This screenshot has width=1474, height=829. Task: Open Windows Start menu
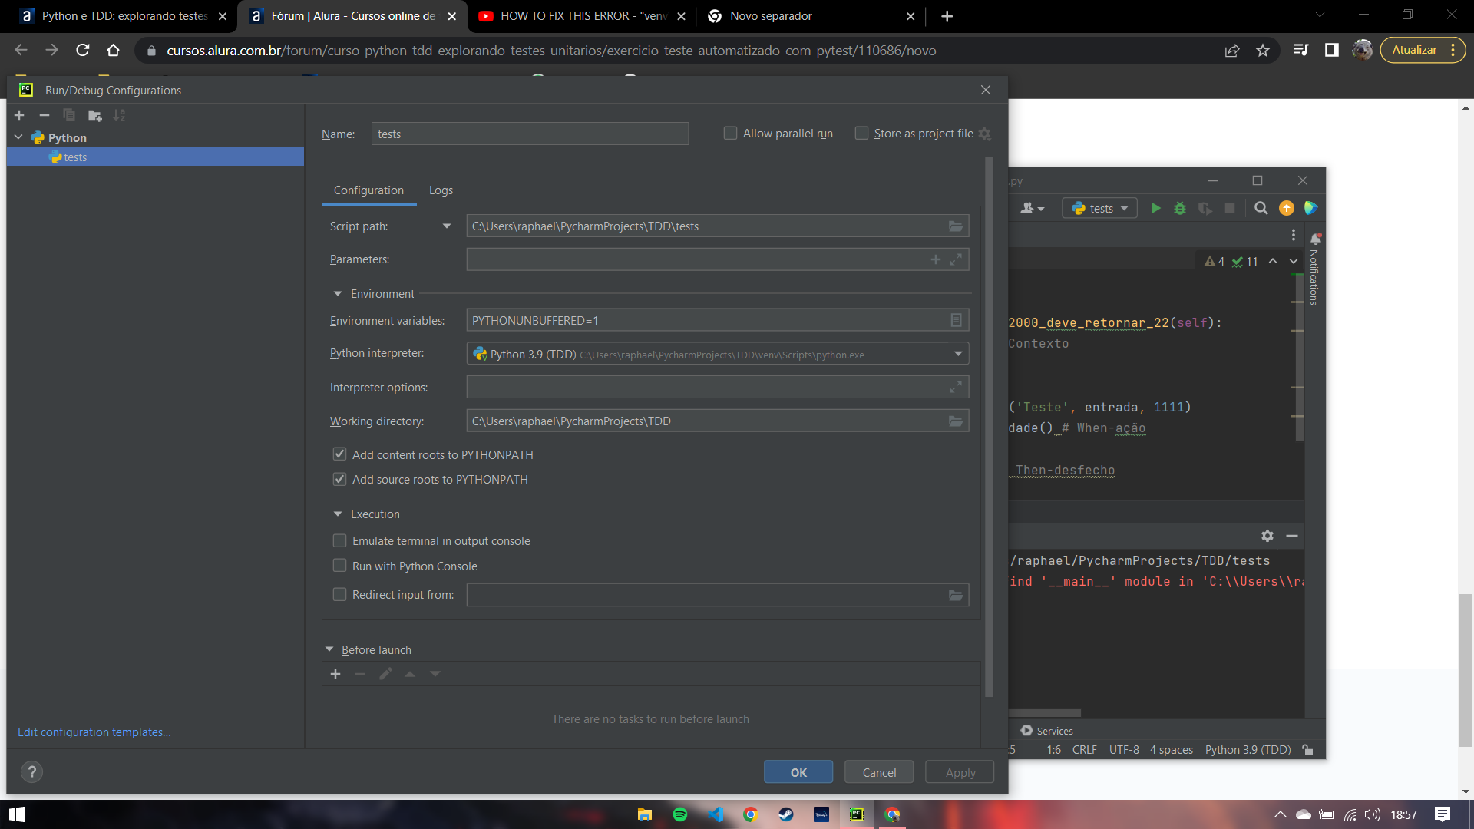tap(17, 814)
